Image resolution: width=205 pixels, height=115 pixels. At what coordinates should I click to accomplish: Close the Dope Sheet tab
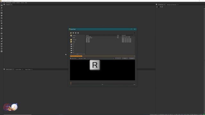click(x=32, y=70)
